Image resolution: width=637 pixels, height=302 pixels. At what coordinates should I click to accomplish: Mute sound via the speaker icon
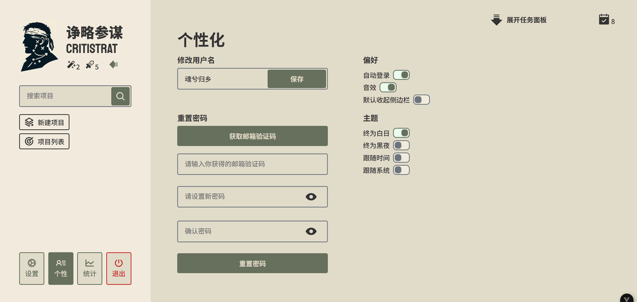point(113,64)
